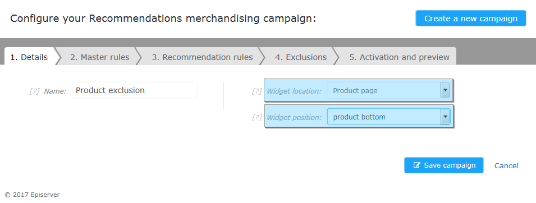The height and width of the screenshot is (203, 536).
Task: Switch to the Details tab
Action: tap(29, 57)
